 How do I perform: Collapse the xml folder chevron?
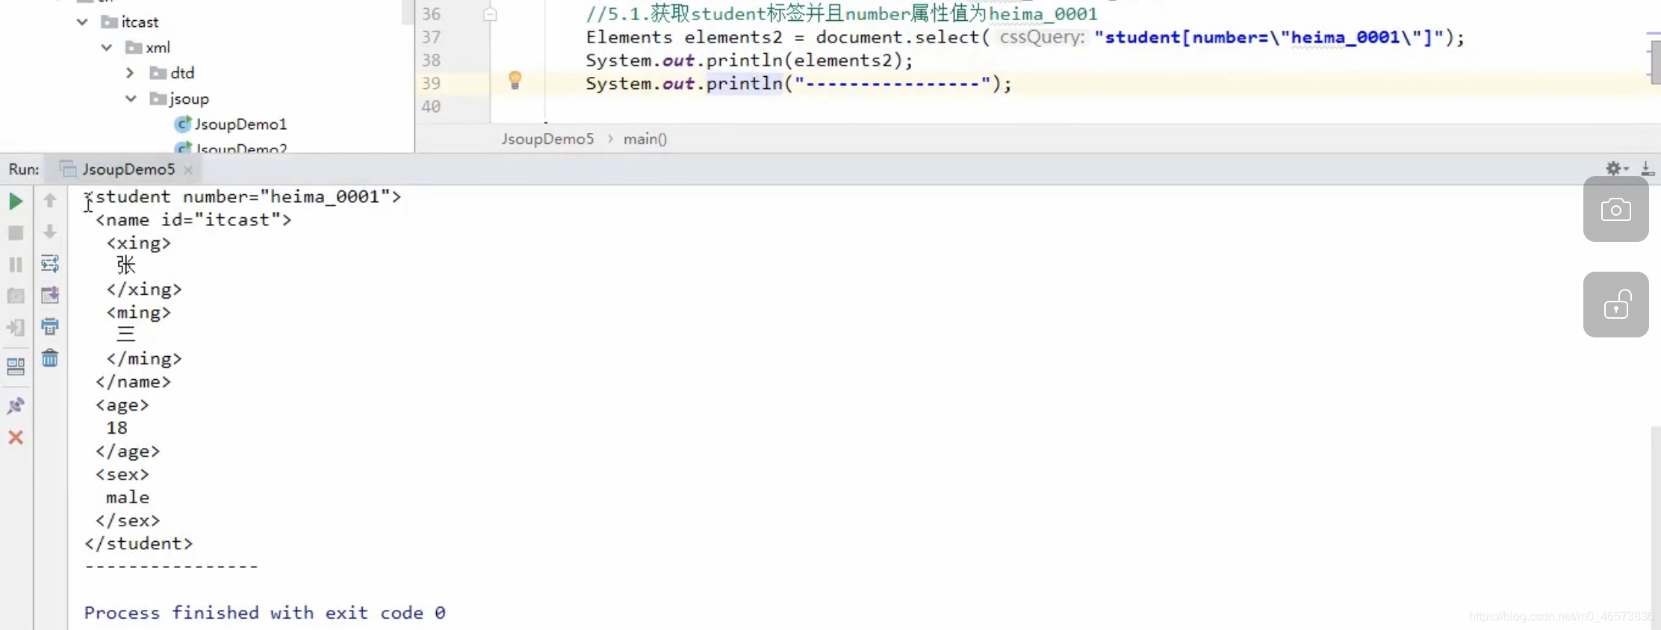(107, 47)
